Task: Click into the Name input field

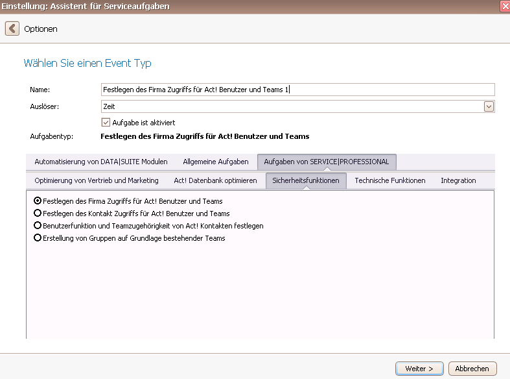Action: (x=297, y=90)
